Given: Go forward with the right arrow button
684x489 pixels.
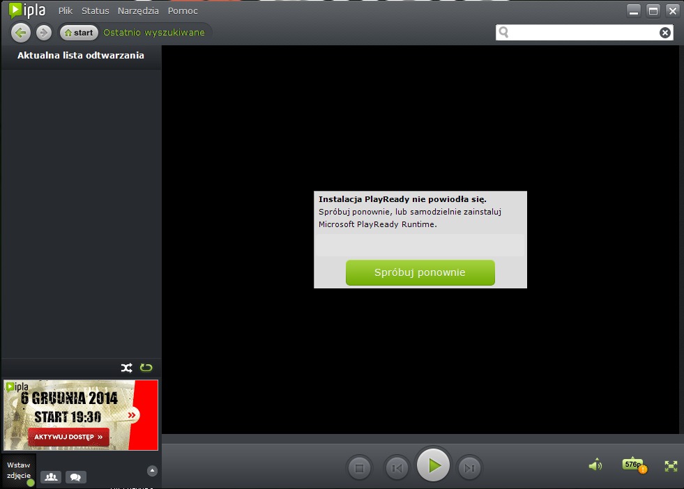Looking at the screenshot, I should click(x=44, y=33).
